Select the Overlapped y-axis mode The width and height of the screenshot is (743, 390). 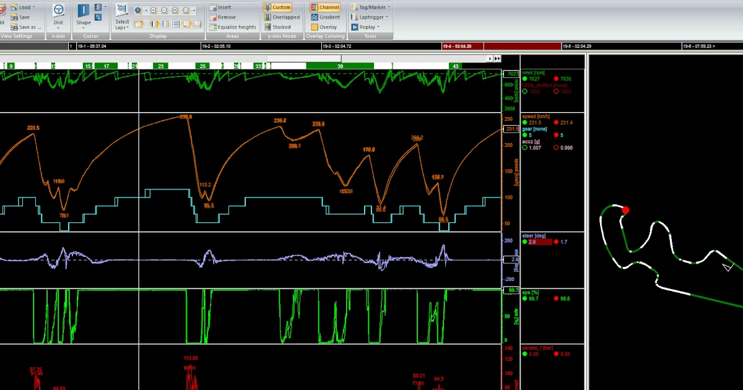282,17
